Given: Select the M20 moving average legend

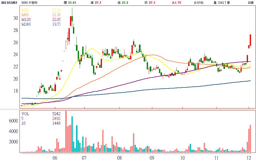Looking at the screenshot, I should (x=25, y=10).
